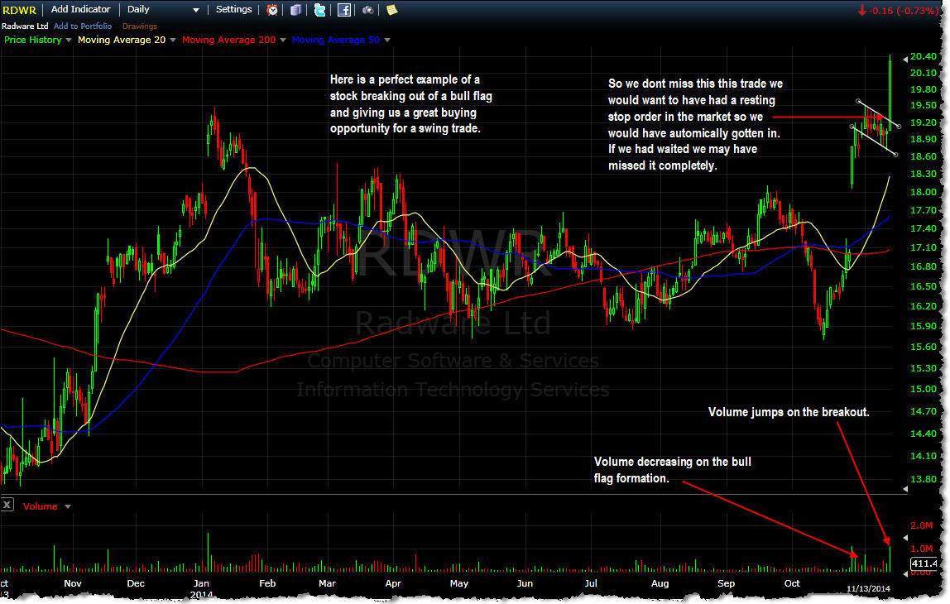
Task: Click the 15.00 price axis label
Action: (924, 389)
